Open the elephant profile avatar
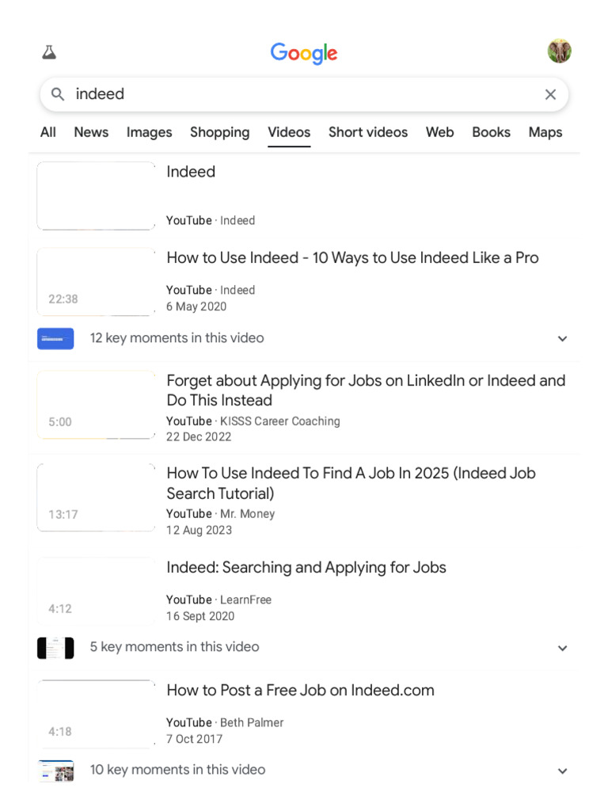608x811 pixels. click(x=559, y=51)
